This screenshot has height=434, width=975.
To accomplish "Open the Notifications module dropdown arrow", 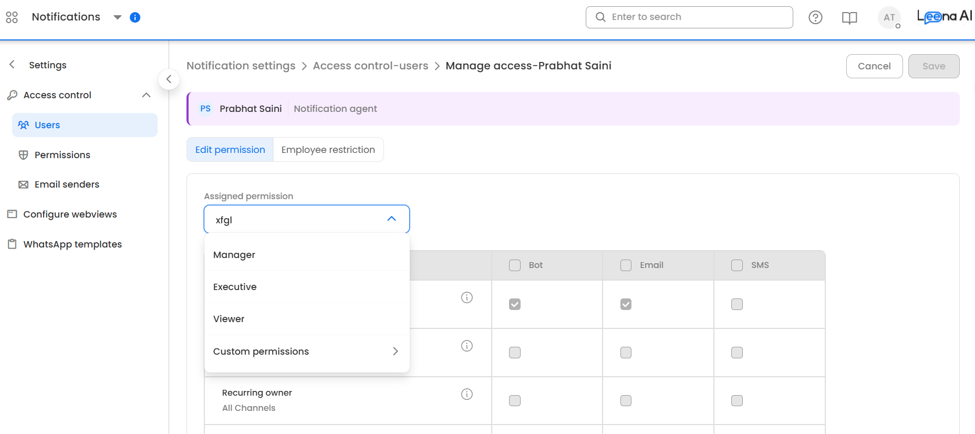I will [x=118, y=17].
